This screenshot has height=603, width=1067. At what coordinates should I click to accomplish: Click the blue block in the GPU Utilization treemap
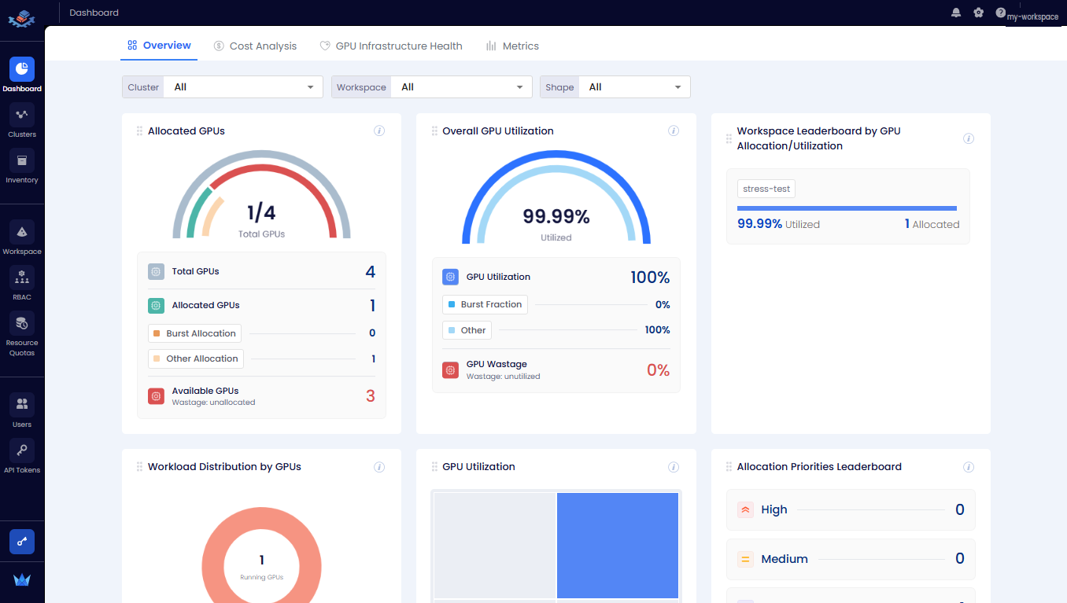pos(618,545)
